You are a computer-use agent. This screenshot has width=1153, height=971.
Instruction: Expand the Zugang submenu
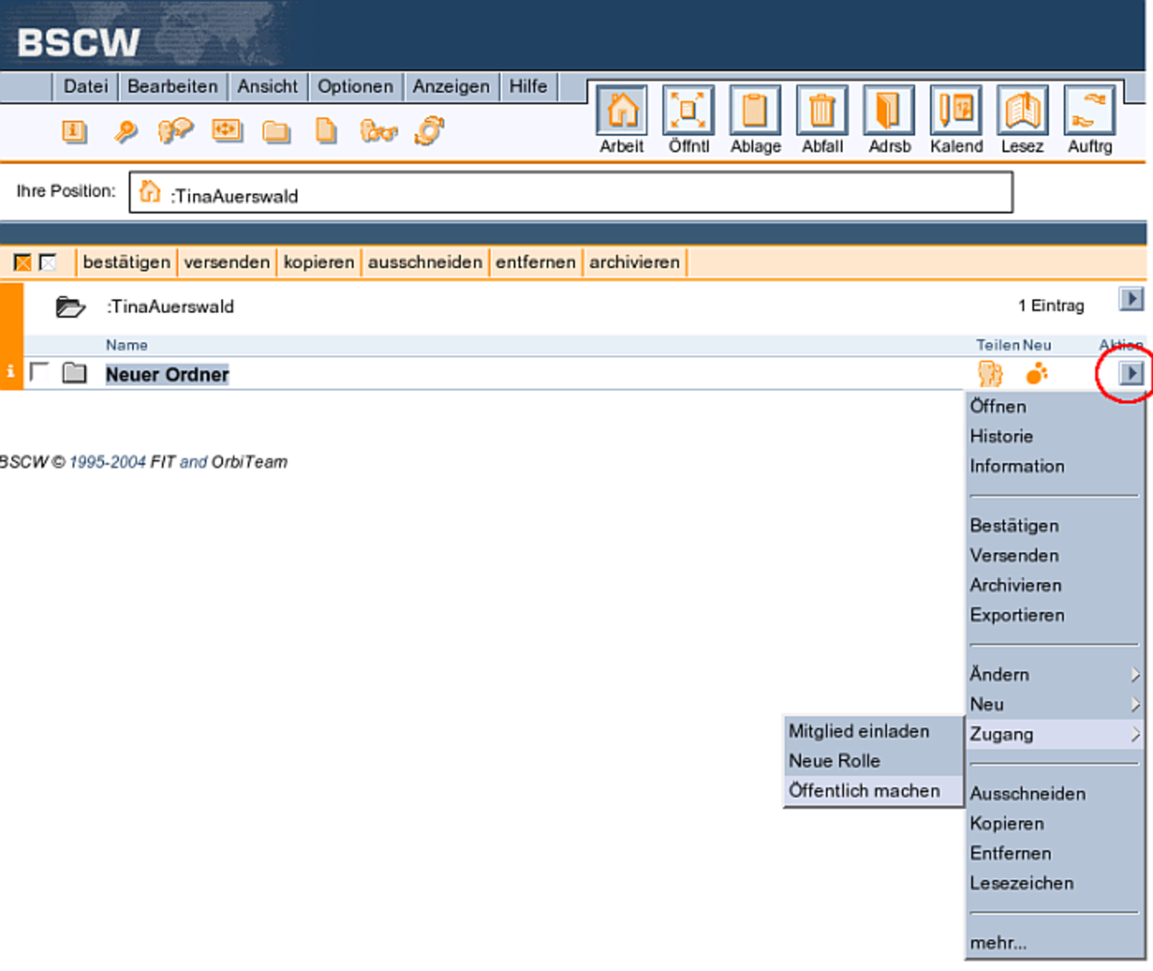pyautogui.click(x=1055, y=734)
